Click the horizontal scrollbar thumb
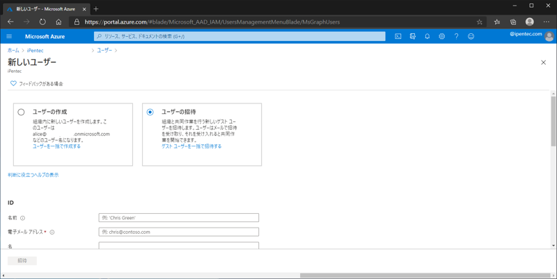 pos(425,276)
